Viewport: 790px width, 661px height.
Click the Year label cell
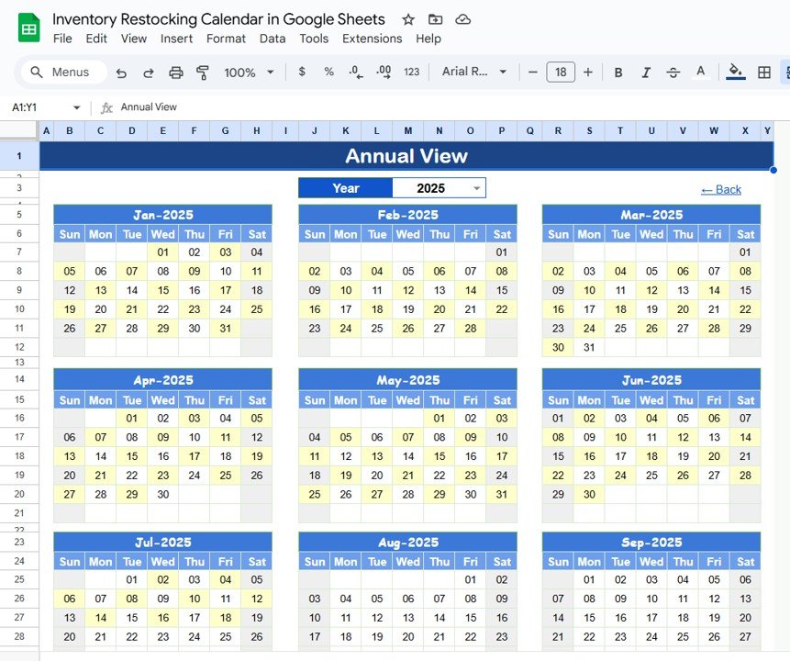[x=346, y=188]
